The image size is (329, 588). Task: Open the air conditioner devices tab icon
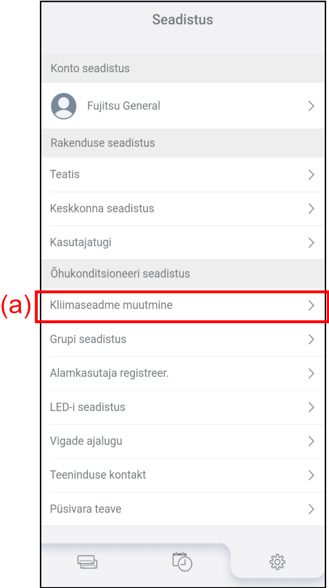(x=87, y=562)
